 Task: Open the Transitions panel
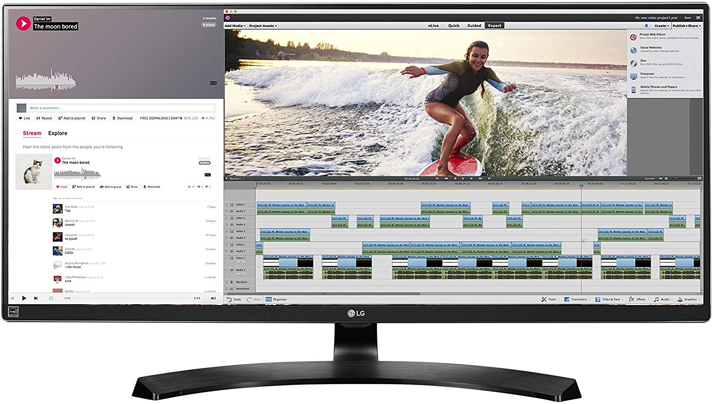click(x=575, y=299)
